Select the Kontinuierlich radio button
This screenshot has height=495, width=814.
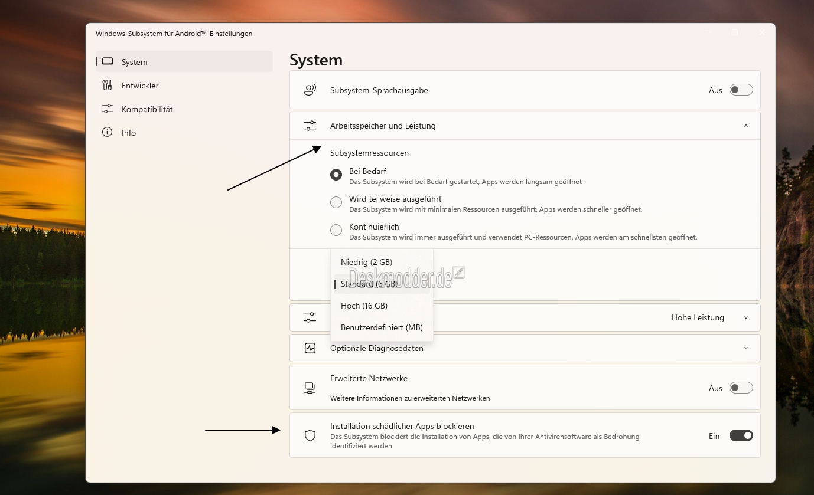coord(336,230)
